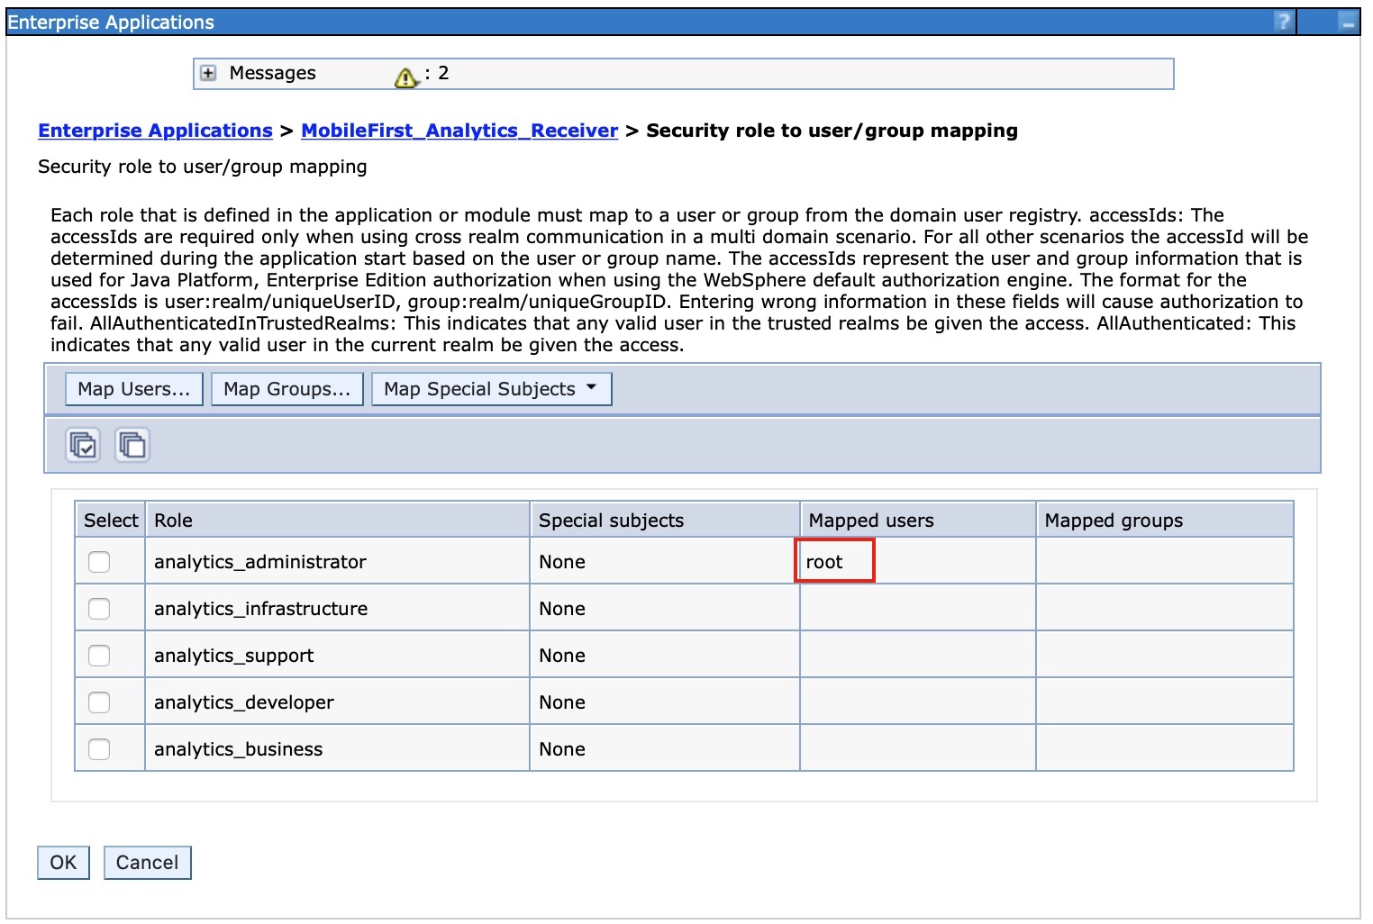The height and width of the screenshot is (924, 1373).
Task: Tick the analytics_developer role checkbox
Action: pyautogui.click(x=99, y=702)
